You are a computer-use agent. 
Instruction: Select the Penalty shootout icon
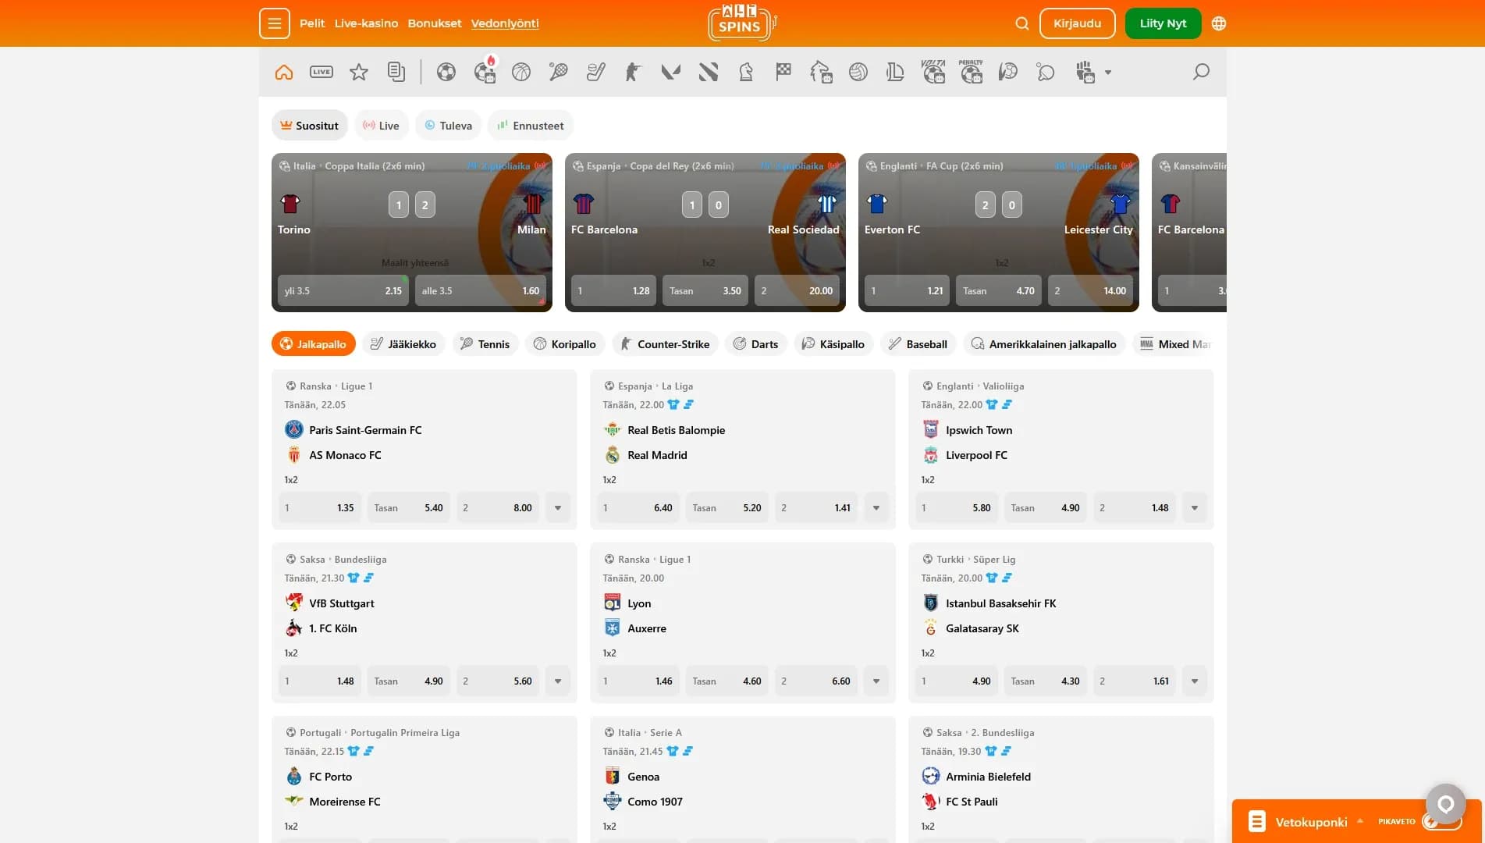(971, 72)
